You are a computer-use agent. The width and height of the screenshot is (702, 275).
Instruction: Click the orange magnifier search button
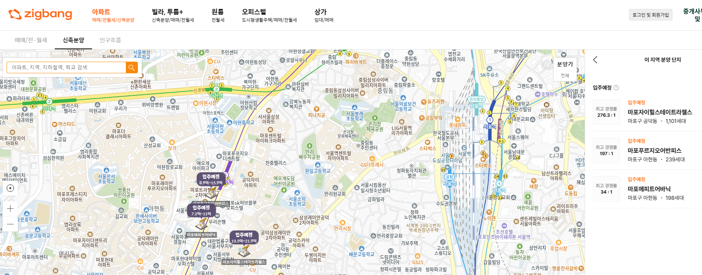tap(132, 67)
